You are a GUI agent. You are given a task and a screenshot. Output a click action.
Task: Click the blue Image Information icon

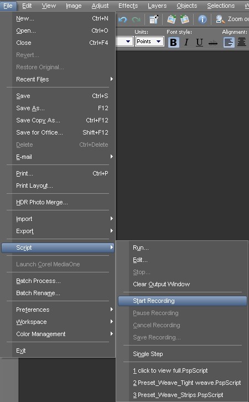pos(202,19)
